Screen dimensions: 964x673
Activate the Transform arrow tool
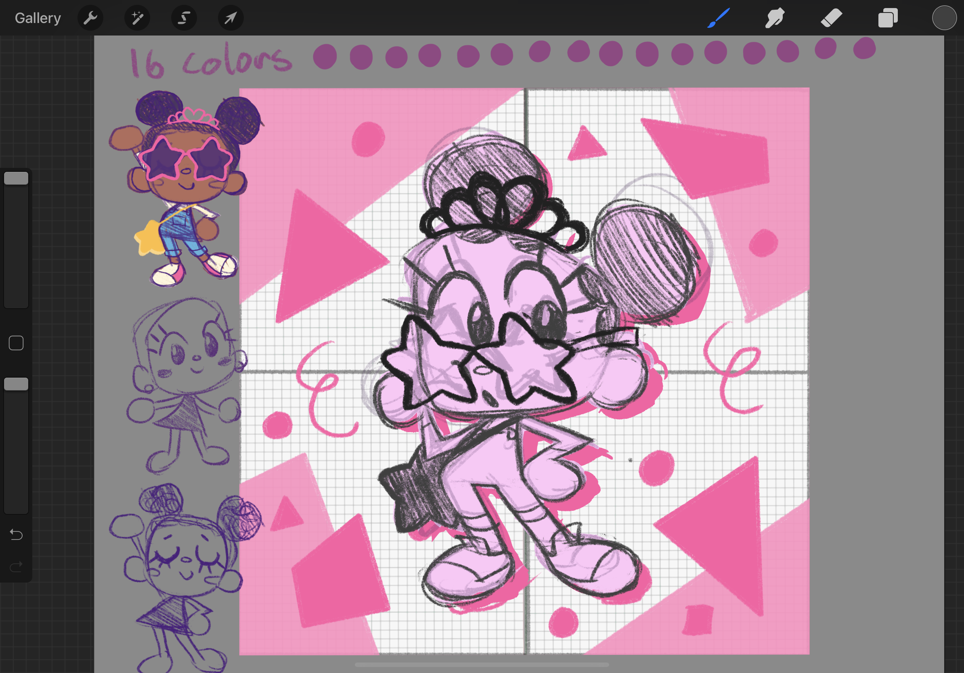coord(231,18)
